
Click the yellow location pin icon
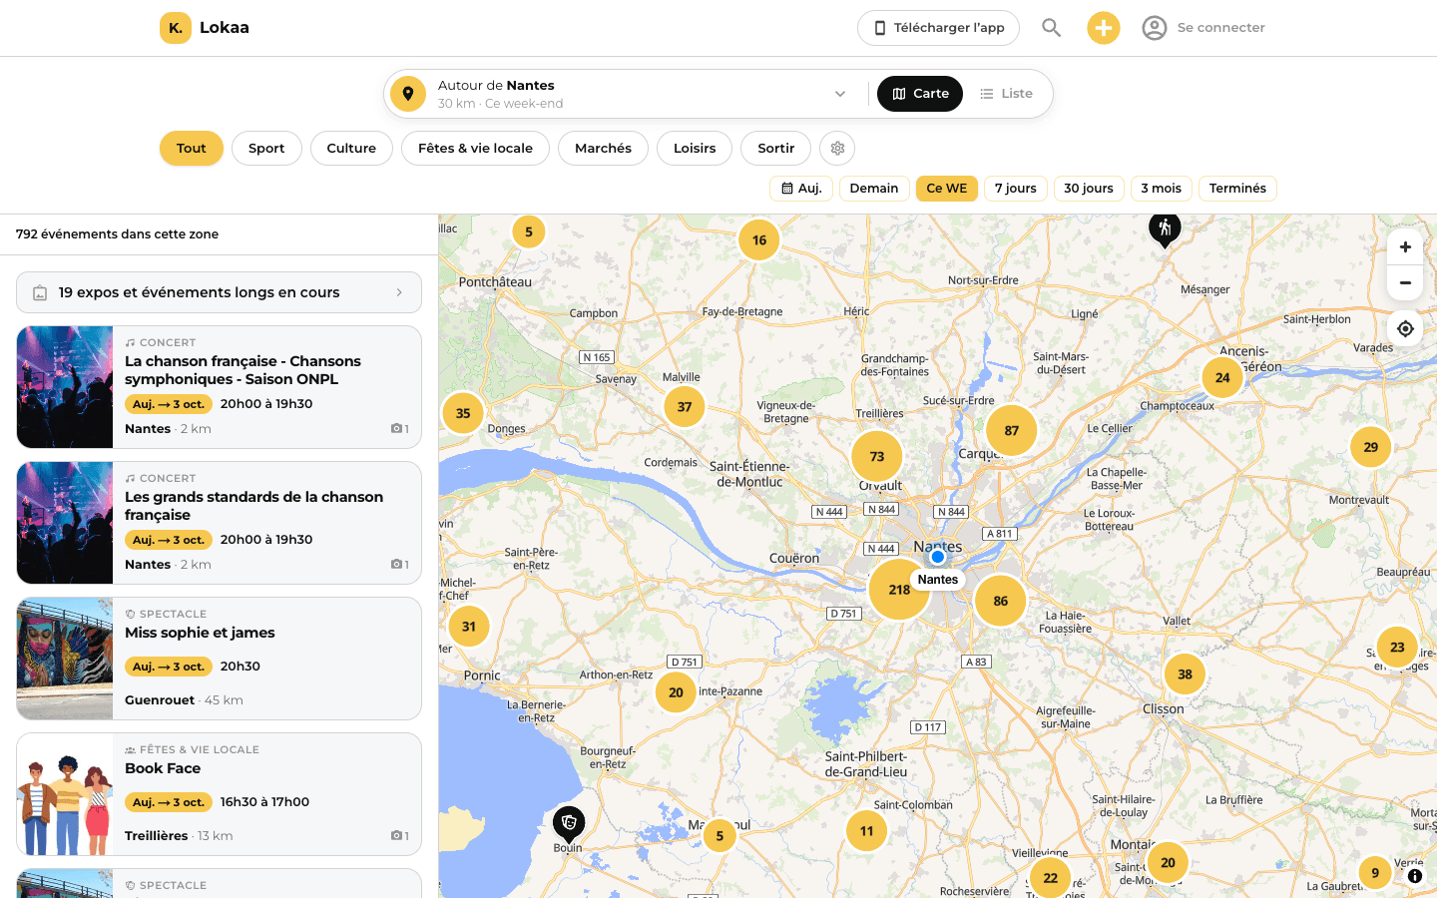pos(408,94)
